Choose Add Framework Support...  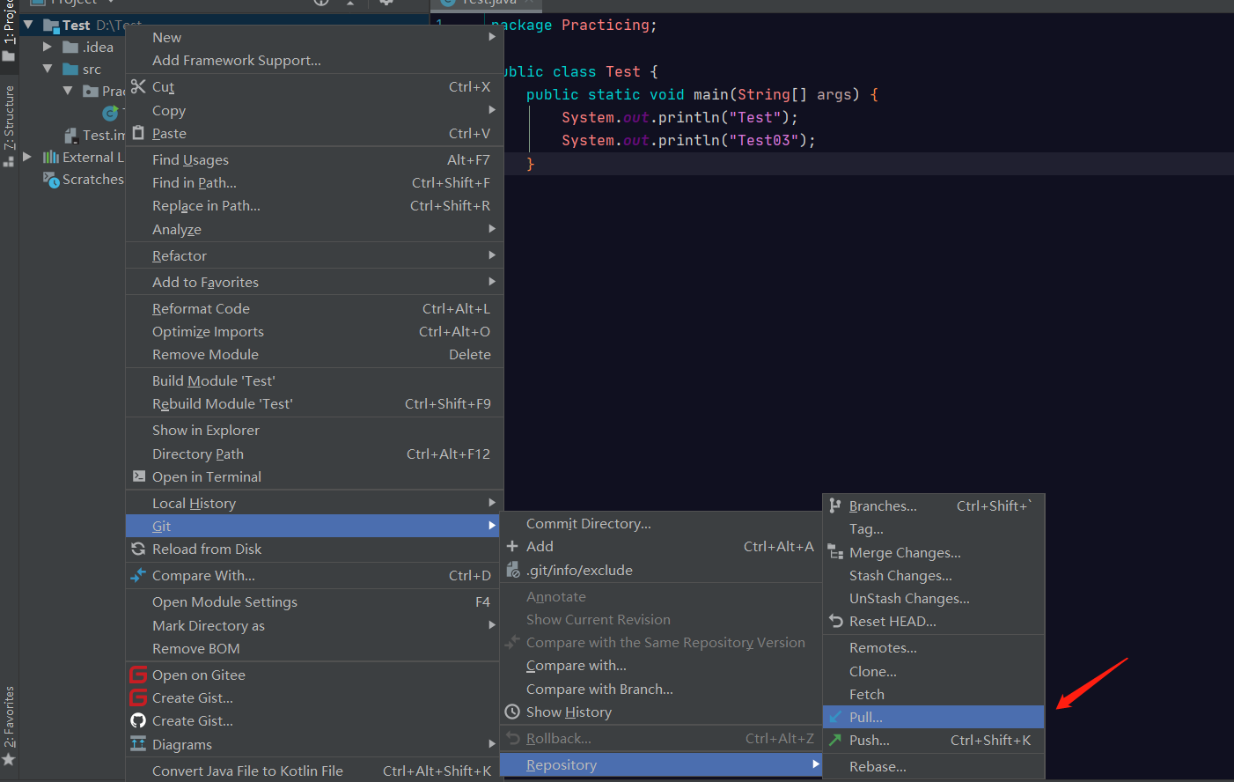(314, 60)
